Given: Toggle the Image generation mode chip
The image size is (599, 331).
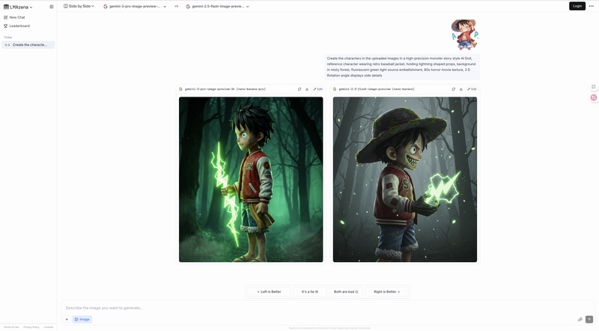Looking at the screenshot, I should (x=82, y=319).
